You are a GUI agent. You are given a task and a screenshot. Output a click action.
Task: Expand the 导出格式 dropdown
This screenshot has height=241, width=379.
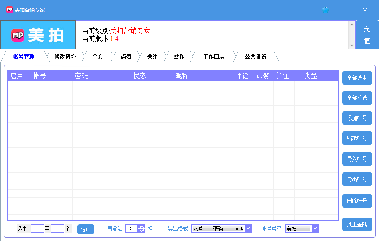tap(248, 228)
